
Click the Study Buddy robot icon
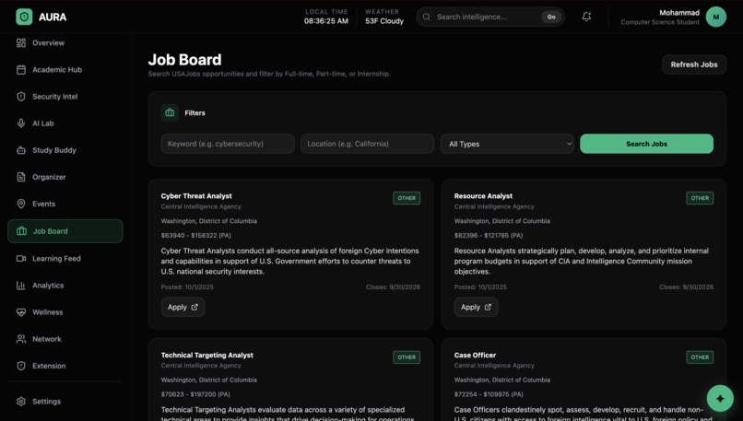tap(21, 150)
